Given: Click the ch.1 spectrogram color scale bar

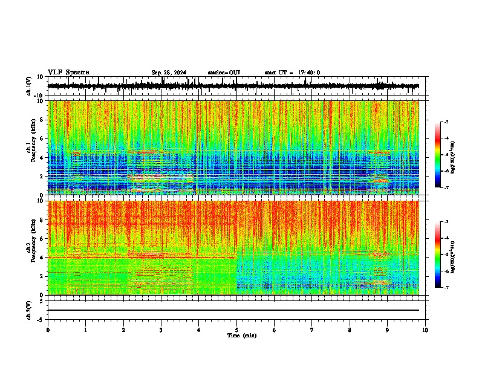Looking at the screenshot, I should 438,155.
